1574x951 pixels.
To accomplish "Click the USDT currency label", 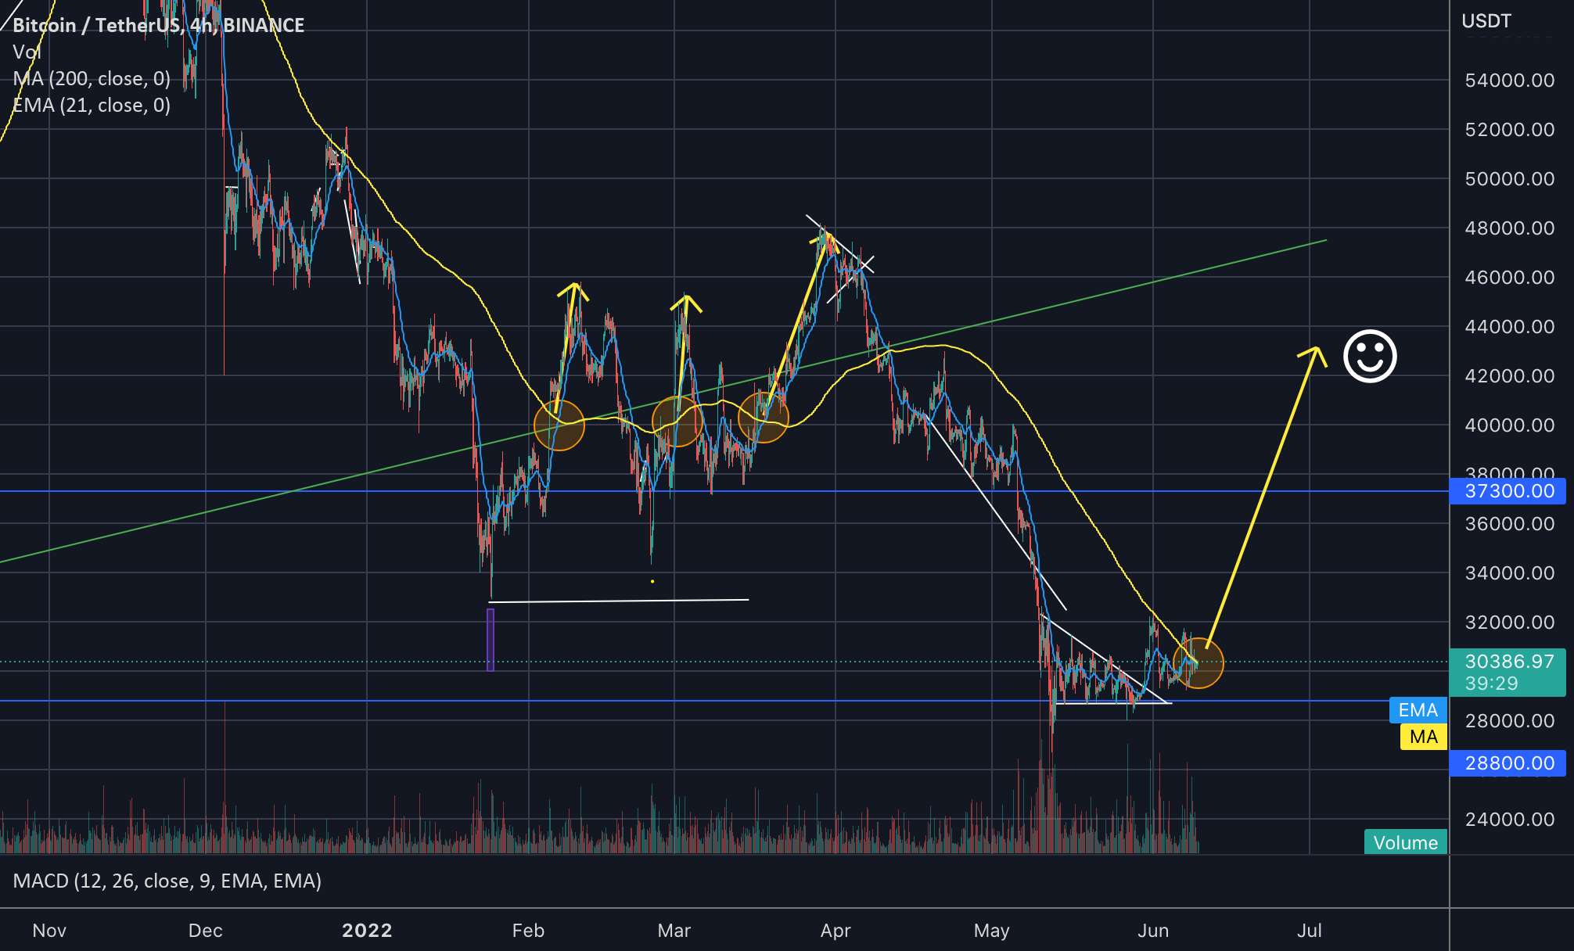I will 1486,21.
